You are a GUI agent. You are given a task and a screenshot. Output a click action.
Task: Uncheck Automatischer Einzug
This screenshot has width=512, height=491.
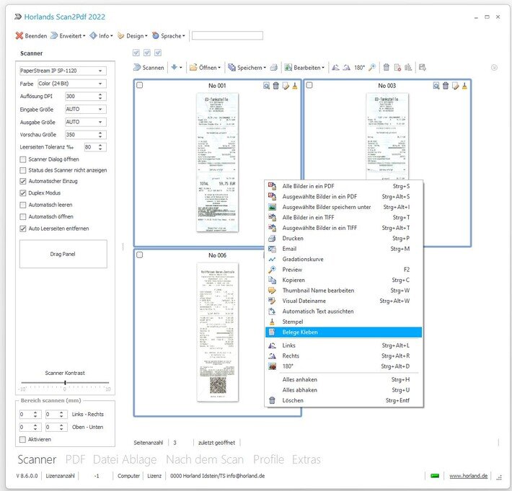click(x=23, y=181)
